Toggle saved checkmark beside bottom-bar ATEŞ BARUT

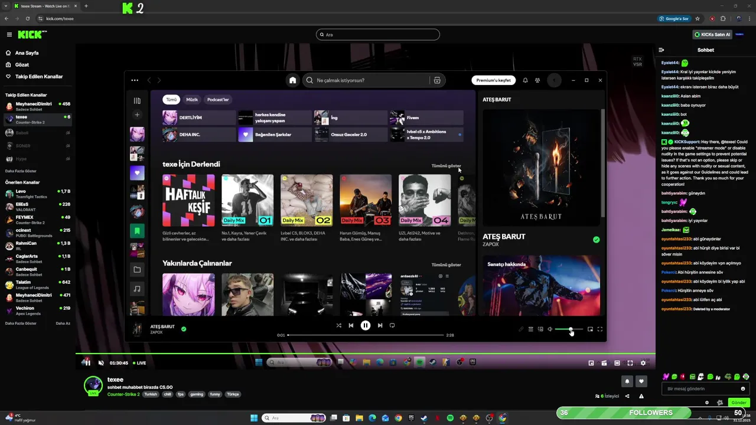184,329
